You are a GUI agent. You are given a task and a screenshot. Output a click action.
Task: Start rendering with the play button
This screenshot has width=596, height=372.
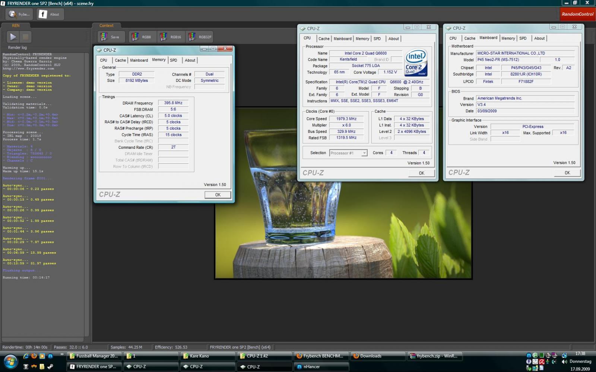click(x=13, y=36)
